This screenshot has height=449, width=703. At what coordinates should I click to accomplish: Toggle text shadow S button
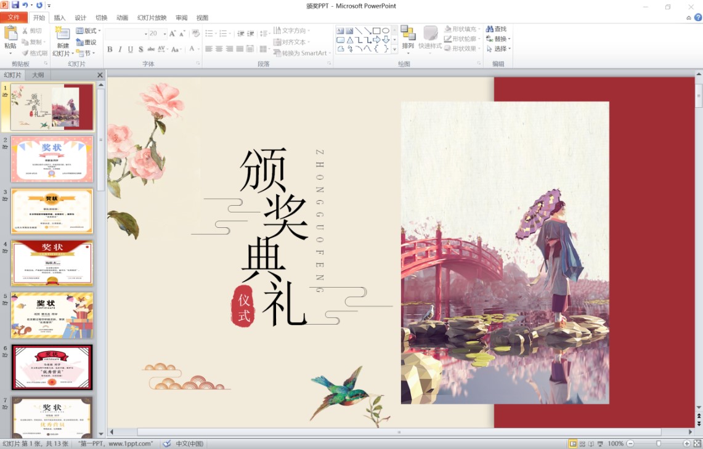tap(140, 49)
